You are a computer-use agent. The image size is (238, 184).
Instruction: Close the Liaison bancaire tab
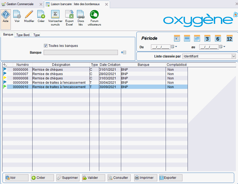click(x=107, y=4)
